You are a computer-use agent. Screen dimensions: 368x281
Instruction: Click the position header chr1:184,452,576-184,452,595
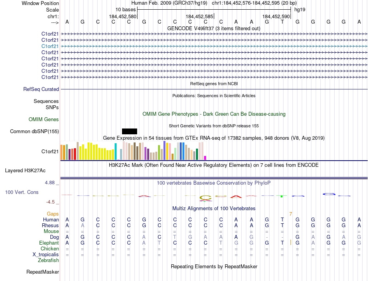click(254, 3)
